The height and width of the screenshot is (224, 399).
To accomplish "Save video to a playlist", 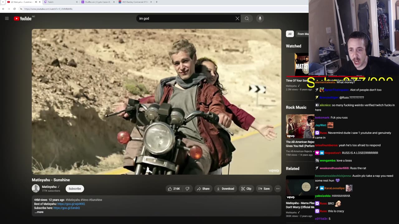I will point(264,189).
